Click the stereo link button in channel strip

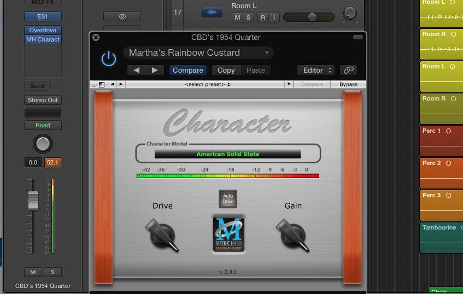pyautogui.click(x=122, y=16)
